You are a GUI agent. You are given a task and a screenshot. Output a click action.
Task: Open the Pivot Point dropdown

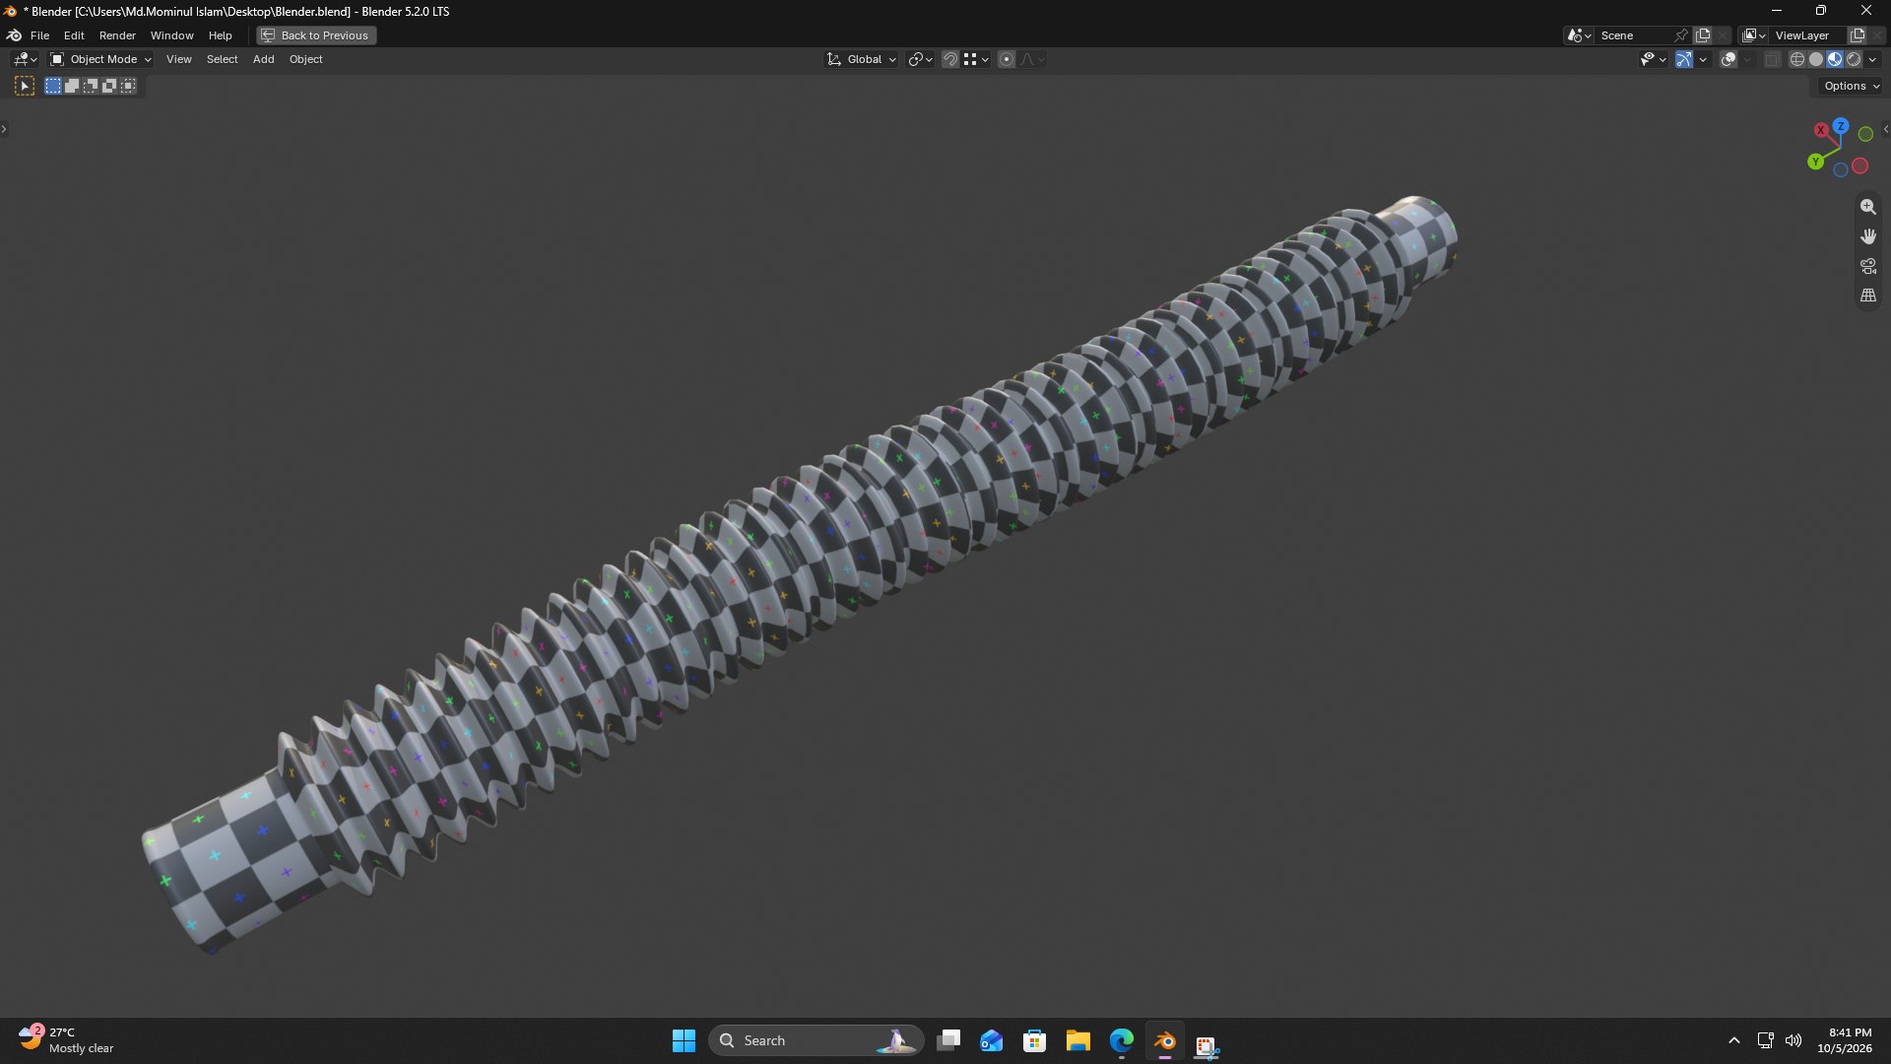pyautogui.click(x=921, y=59)
